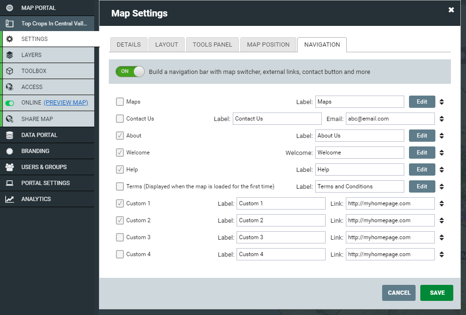
Task: Uncheck the About checkbox
Action: (x=120, y=136)
